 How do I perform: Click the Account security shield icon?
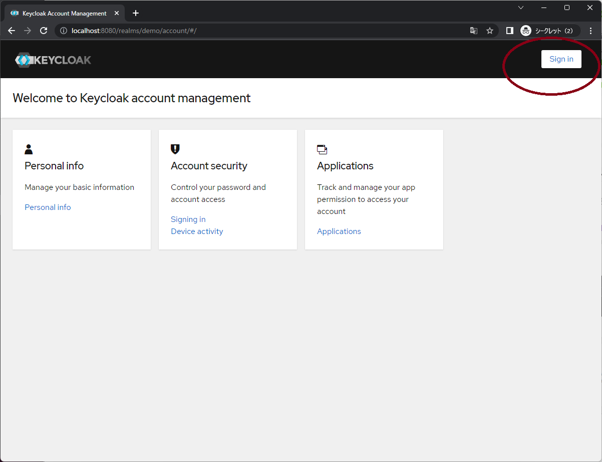[x=175, y=149]
